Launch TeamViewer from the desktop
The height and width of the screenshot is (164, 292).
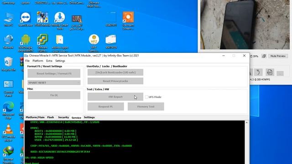click(x=26, y=20)
